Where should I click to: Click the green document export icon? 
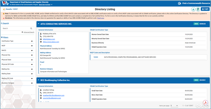pyautogui.click(x=198, y=9)
